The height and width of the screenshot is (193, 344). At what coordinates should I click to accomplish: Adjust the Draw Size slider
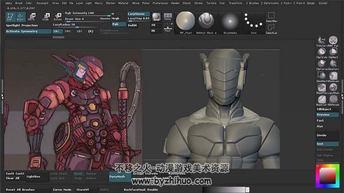[82, 19]
